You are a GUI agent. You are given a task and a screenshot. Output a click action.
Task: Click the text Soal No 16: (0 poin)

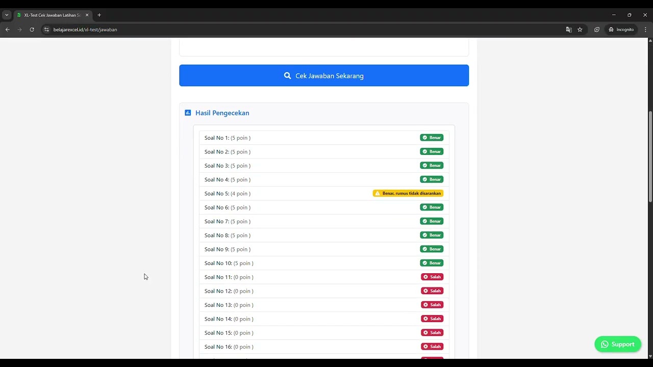(229, 347)
